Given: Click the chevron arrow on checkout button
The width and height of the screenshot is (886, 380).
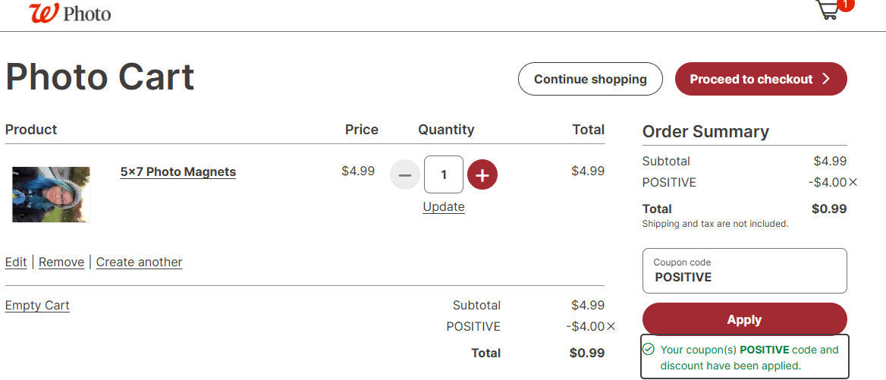Looking at the screenshot, I should click(827, 79).
